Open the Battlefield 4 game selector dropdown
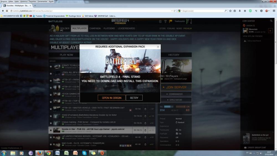Screen dimensions: 277x156 coord(134,21)
